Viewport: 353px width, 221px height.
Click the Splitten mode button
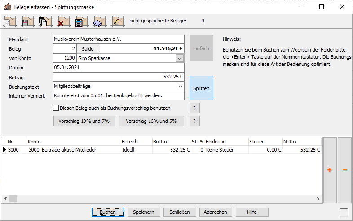pyautogui.click(x=201, y=88)
